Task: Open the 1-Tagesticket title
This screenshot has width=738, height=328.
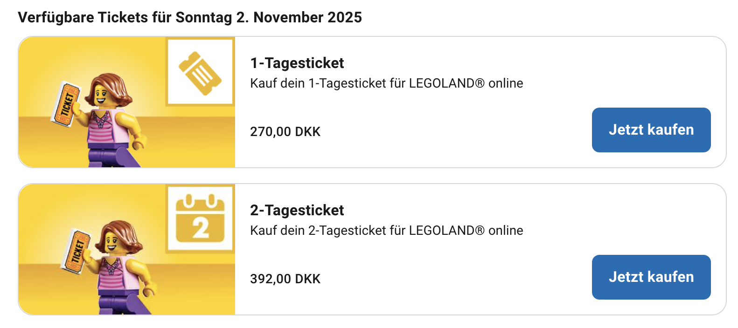Action: point(297,63)
